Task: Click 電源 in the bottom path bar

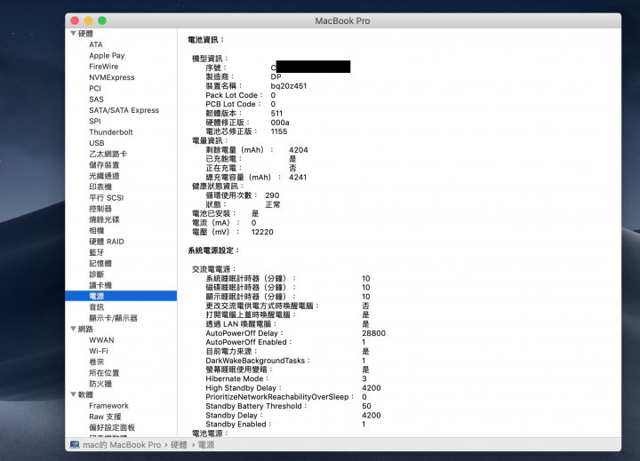Action: tap(206, 445)
